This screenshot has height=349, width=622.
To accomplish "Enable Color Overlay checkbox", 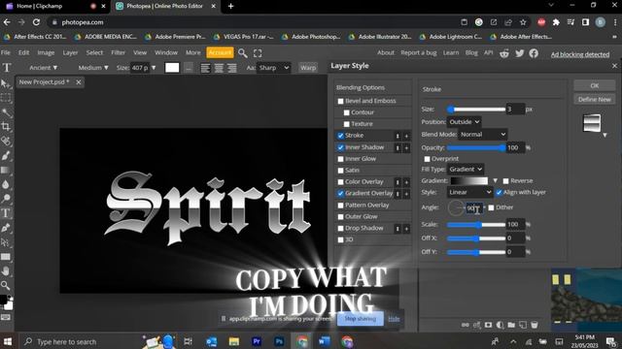I will click(340, 182).
